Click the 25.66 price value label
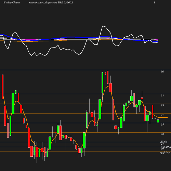 [164, 142]
